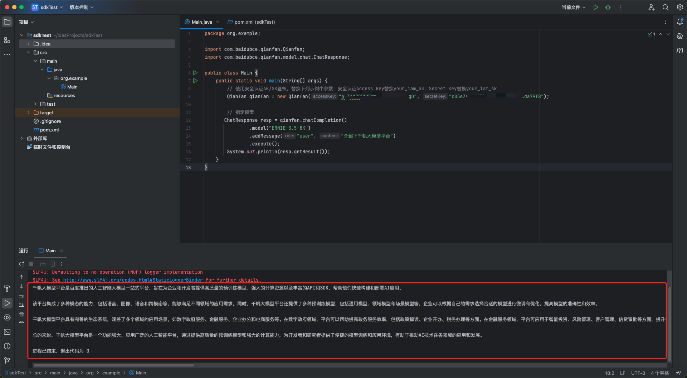The image size is (687, 378).
Task: Print console output with the printer icon
Action: pos(21,314)
